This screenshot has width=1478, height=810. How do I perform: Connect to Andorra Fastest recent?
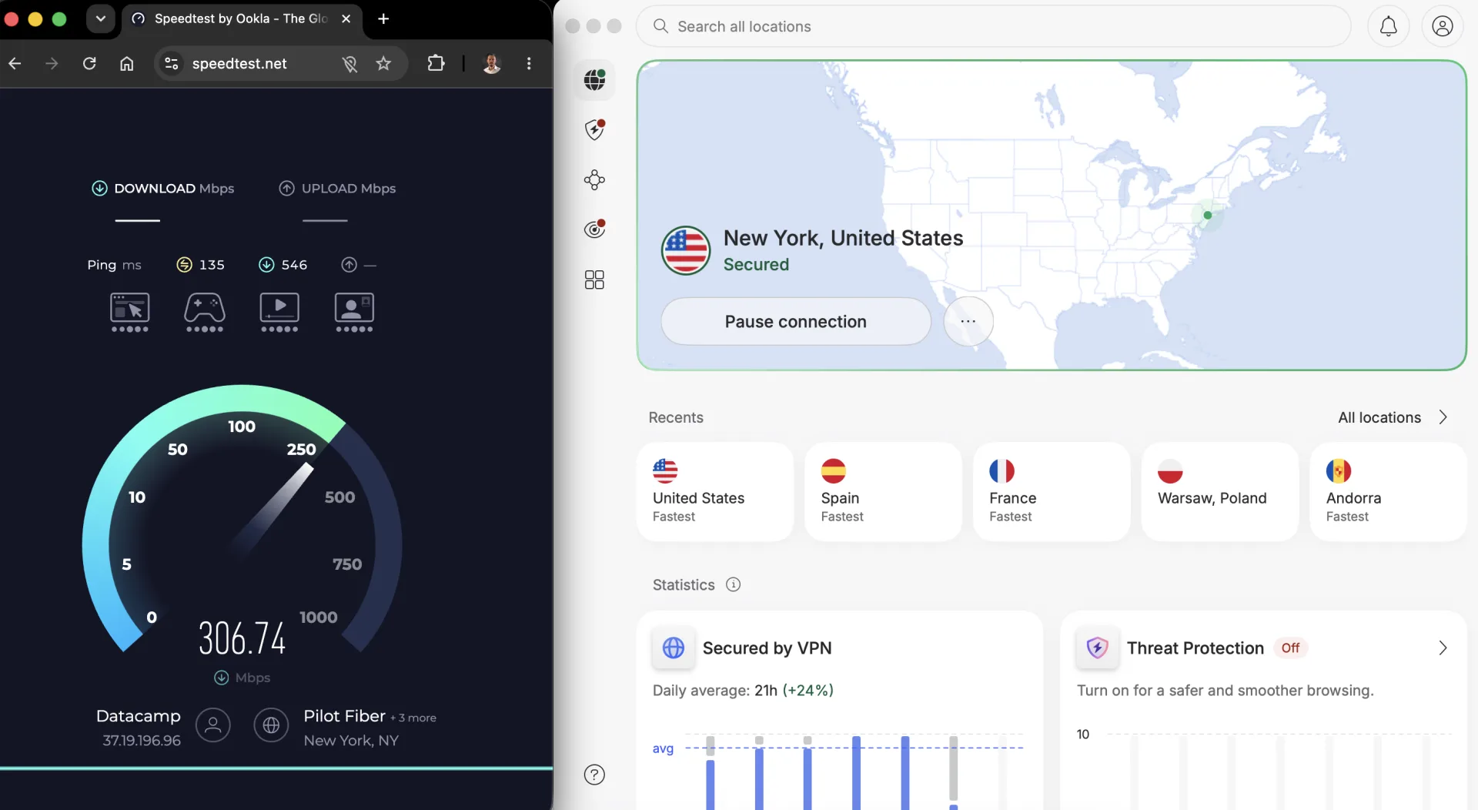coord(1387,491)
